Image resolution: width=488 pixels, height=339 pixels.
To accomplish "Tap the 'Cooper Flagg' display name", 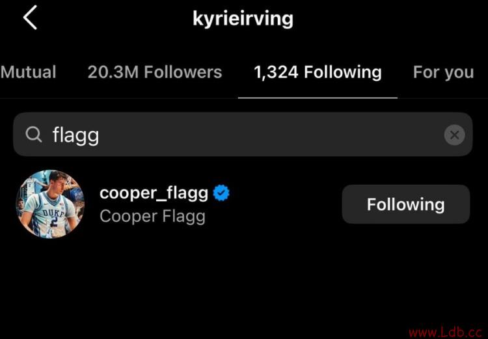I will 152,217.
